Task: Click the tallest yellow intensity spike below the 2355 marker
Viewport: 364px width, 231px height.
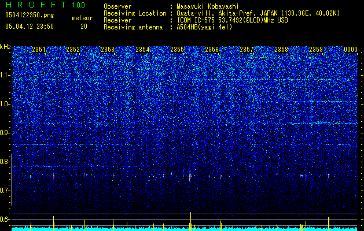Action: (x=190, y=221)
